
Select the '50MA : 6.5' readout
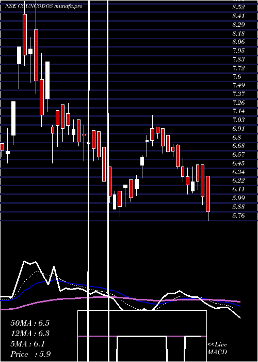coord(30,323)
